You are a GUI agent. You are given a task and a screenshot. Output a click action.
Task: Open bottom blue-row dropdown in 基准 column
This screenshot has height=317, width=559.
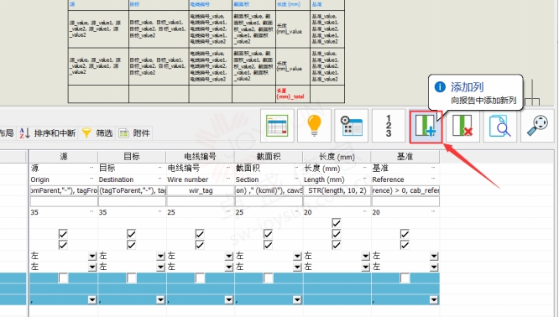coord(433,300)
